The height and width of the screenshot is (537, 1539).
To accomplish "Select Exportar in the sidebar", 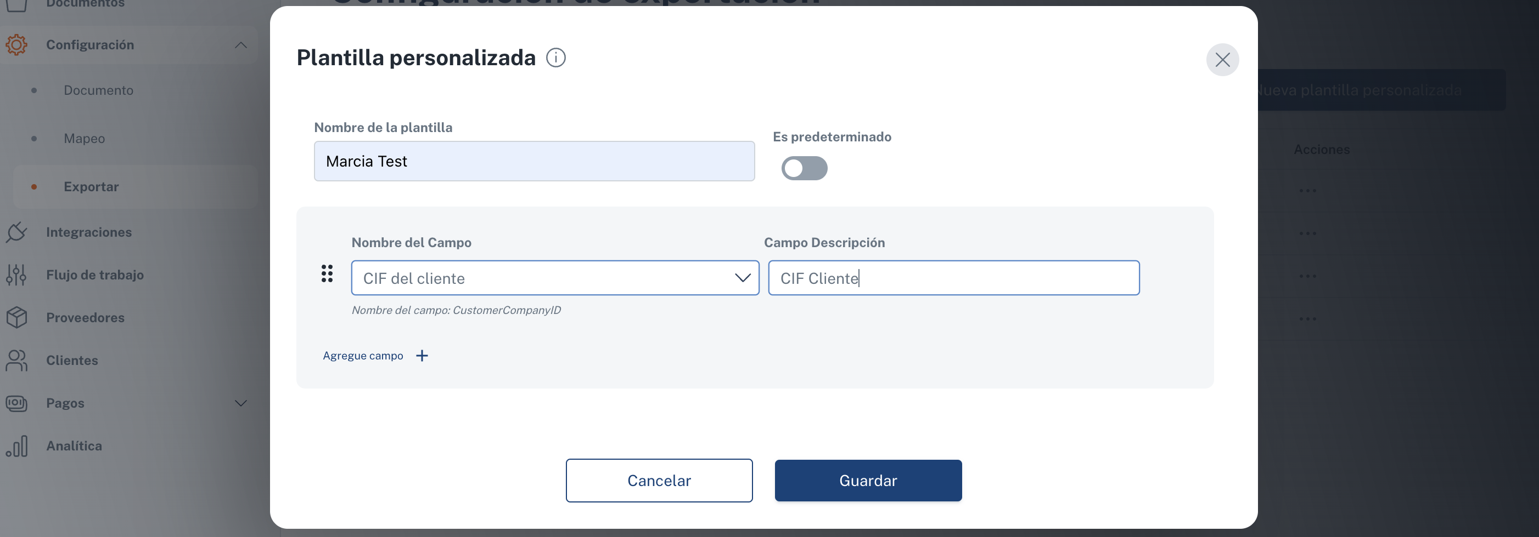I will coord(92,187).
